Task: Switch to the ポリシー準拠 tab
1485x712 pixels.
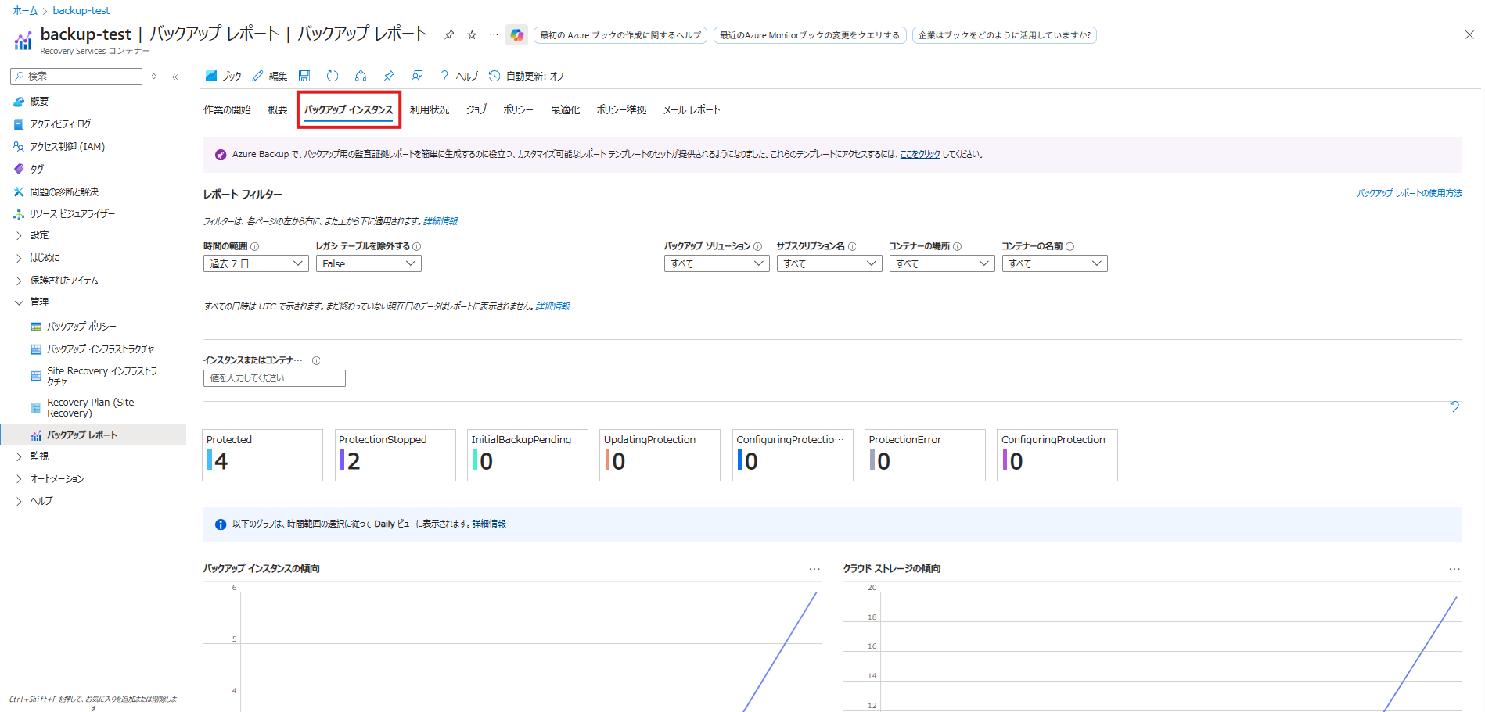Action: [621, 110]
